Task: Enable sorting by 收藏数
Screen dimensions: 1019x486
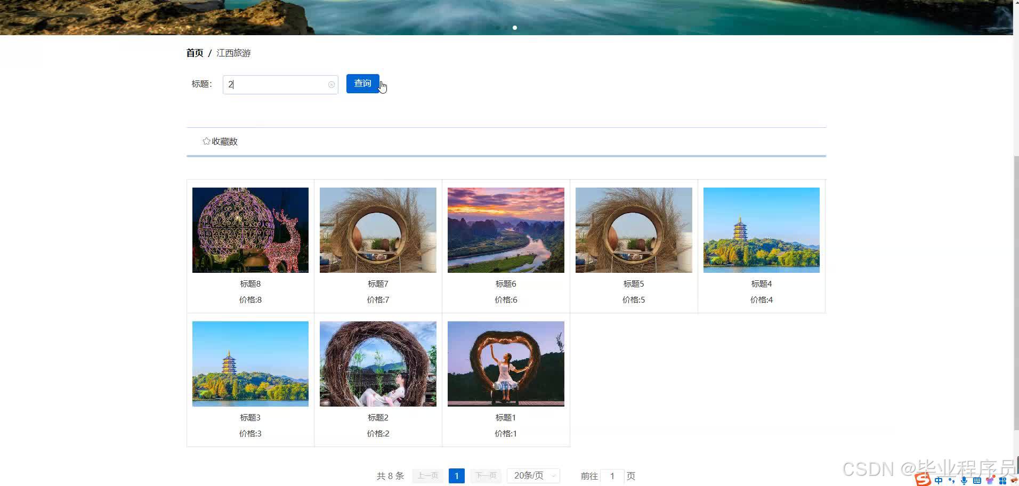Action: pos(223,141)
